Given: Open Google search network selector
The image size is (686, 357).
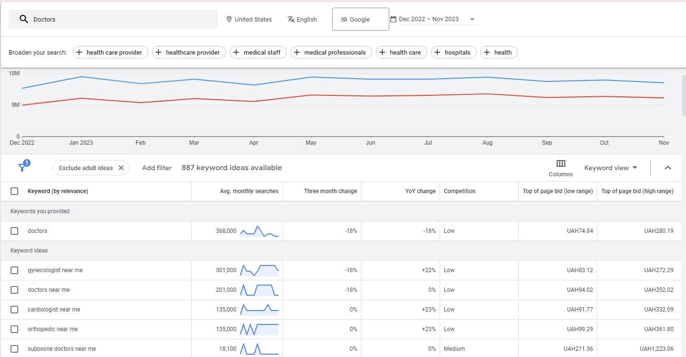Looking at the screenshot, I should point(360,19).
